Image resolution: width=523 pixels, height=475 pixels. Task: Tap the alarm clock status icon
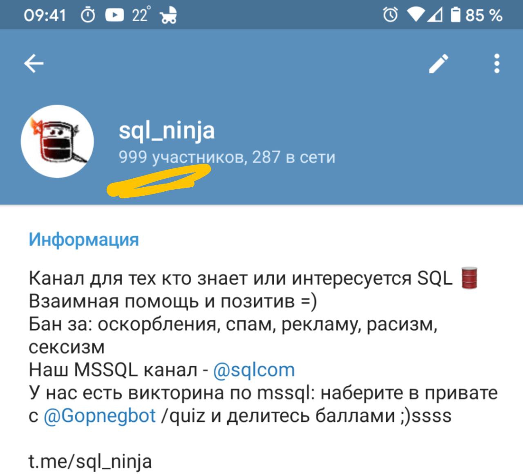click(390, 15)
